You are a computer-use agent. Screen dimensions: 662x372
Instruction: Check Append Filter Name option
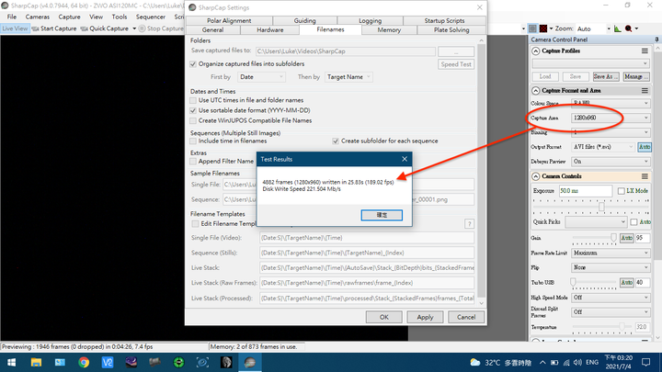193,161
